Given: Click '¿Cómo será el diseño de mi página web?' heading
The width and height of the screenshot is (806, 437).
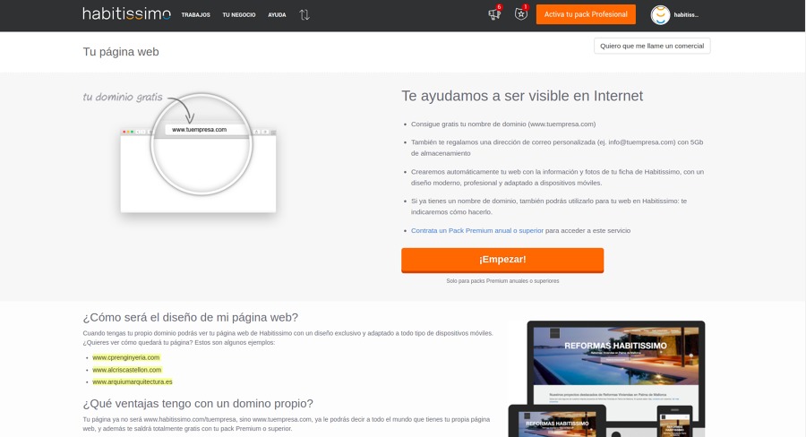Looking at the screenshot, I should 190,317.
